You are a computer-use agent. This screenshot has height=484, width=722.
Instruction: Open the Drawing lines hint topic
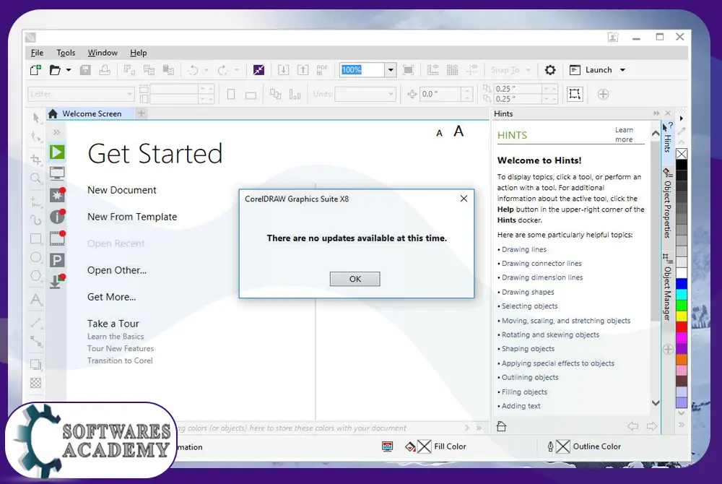[x=524, y=249]
